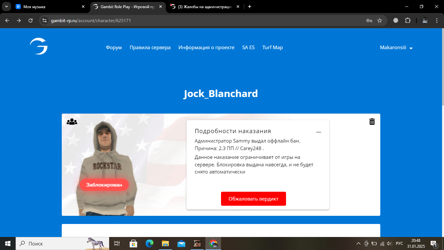444x250 pixels.
Task: Open Microsoft Edge from the taskbar
Action: point(149,243)
